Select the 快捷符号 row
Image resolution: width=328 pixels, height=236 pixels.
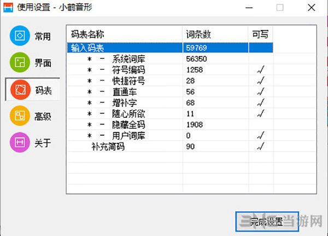170,81
